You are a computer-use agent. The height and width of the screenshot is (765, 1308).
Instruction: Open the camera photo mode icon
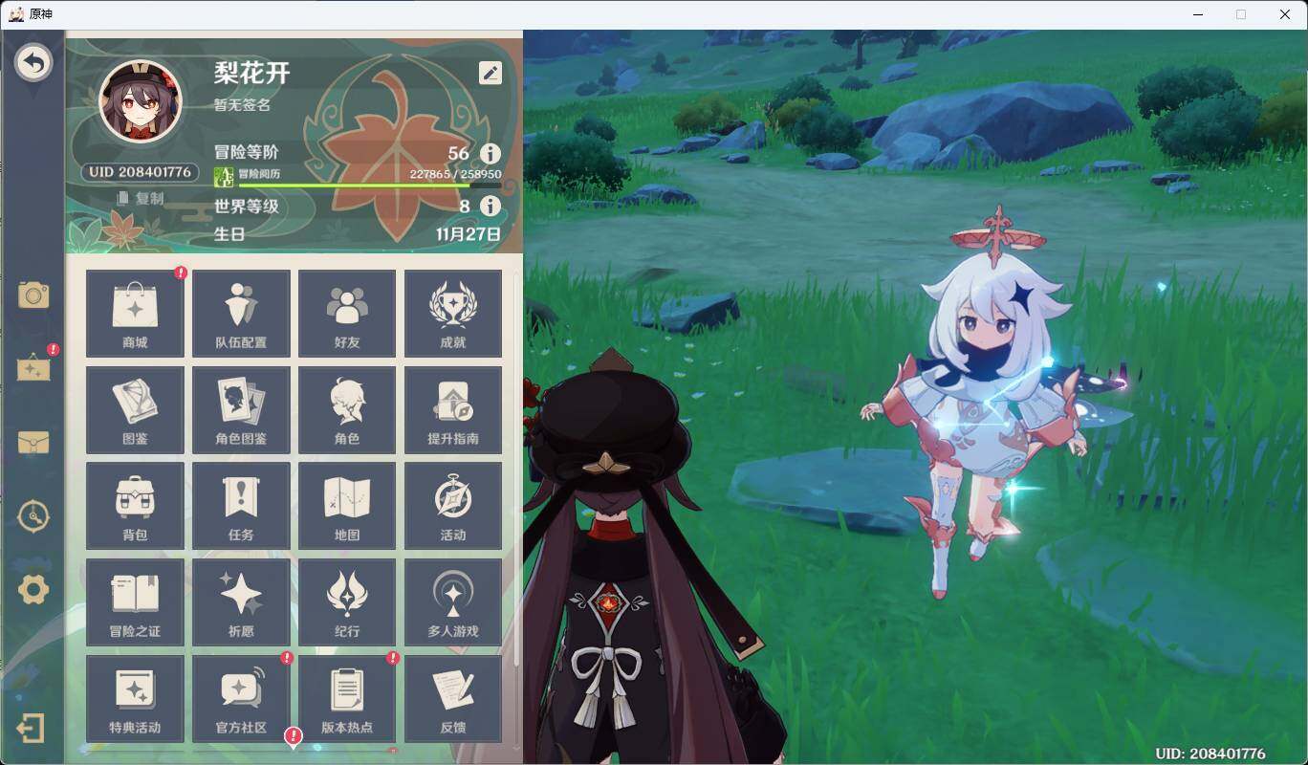point(33,295)
